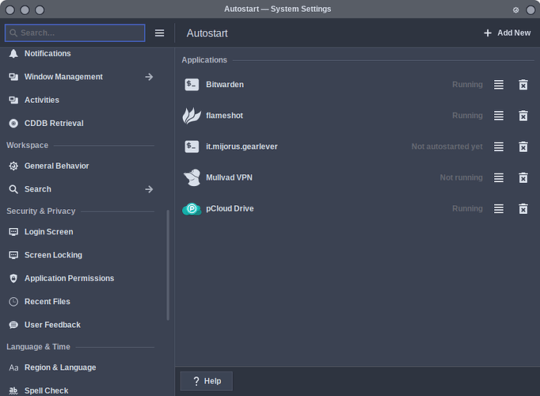
Task: Remove the it.mijorus.gearlever entry
Action: [523, 147]
